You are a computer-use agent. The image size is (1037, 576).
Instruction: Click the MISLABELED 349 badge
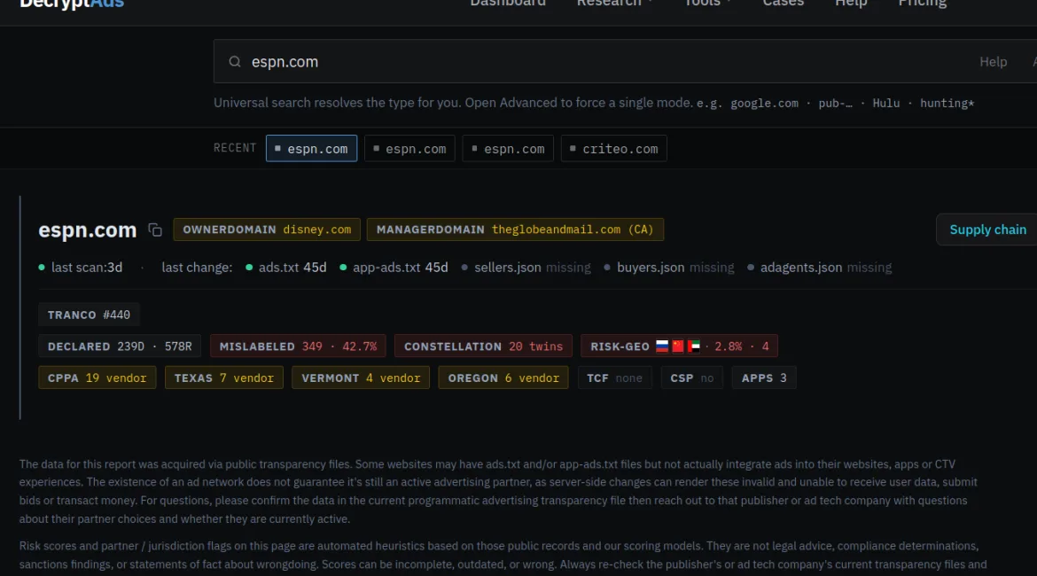coord(298,346)
